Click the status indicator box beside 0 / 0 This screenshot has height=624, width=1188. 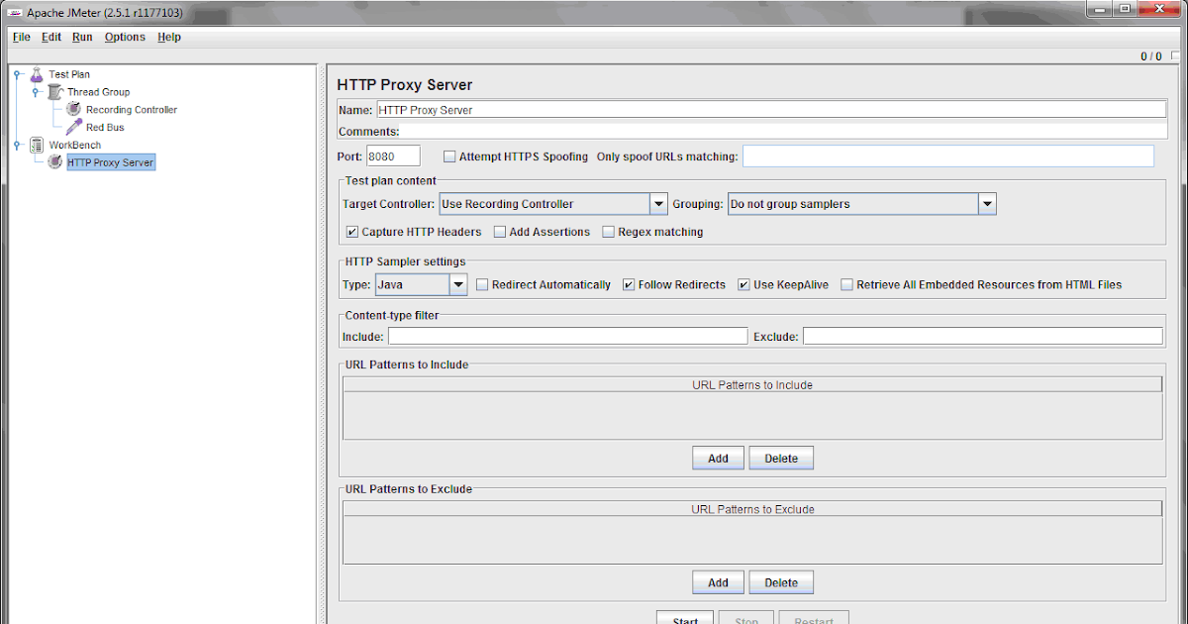[x=1174, y=56]
